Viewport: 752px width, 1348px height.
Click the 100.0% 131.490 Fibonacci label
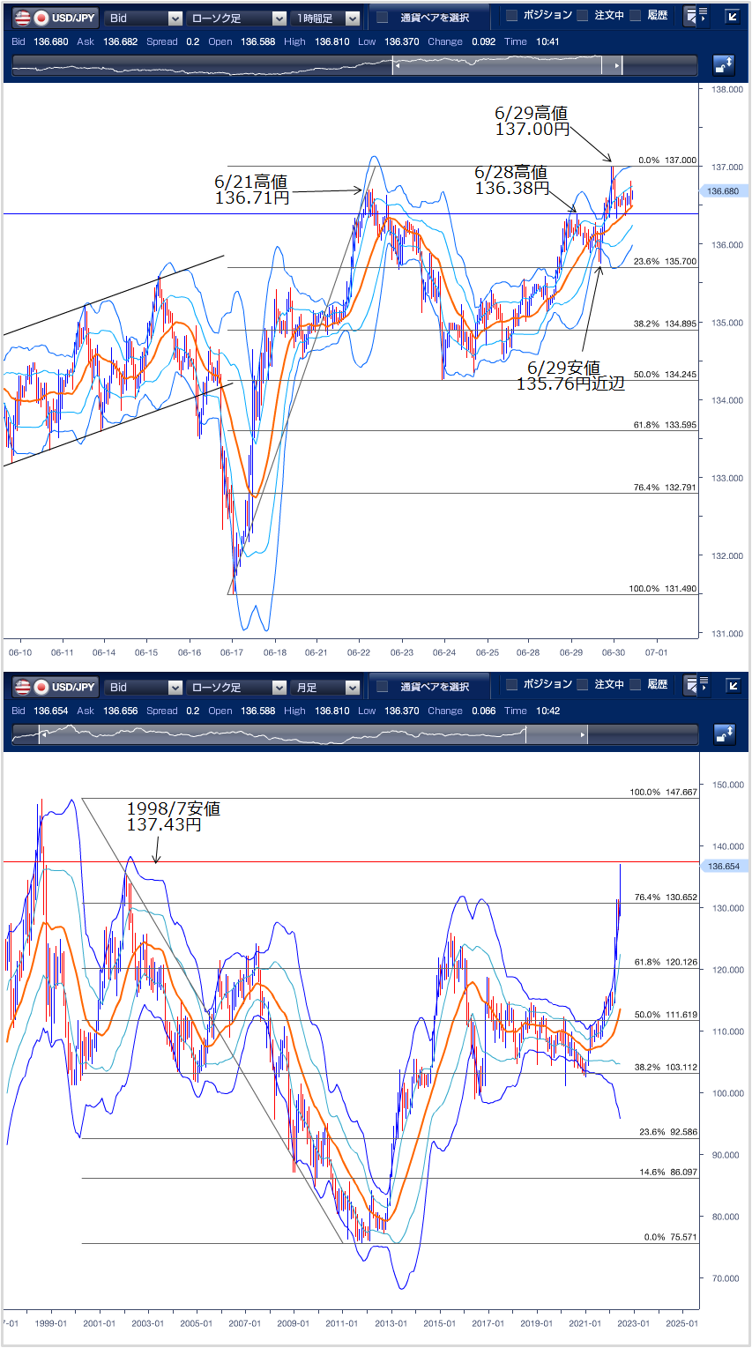pyautogui.click(x=663, y=589)
